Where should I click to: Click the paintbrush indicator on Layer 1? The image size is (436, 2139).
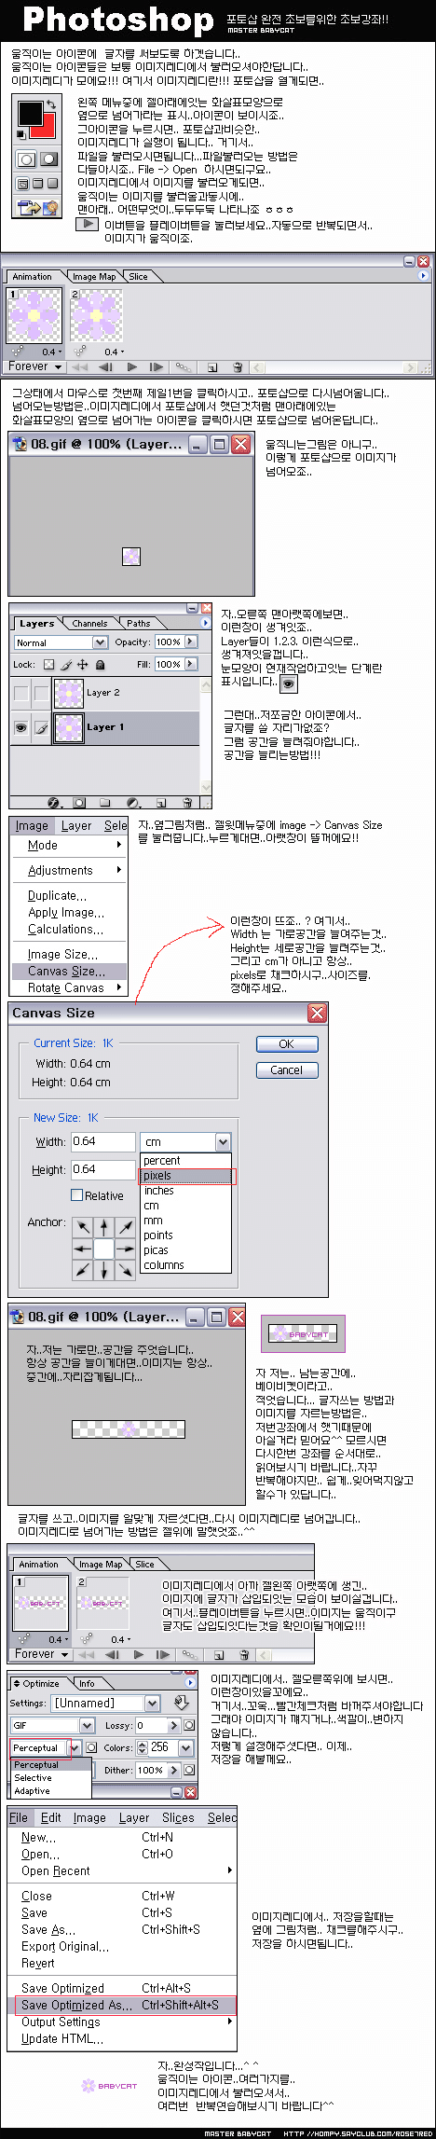(41, 727)
